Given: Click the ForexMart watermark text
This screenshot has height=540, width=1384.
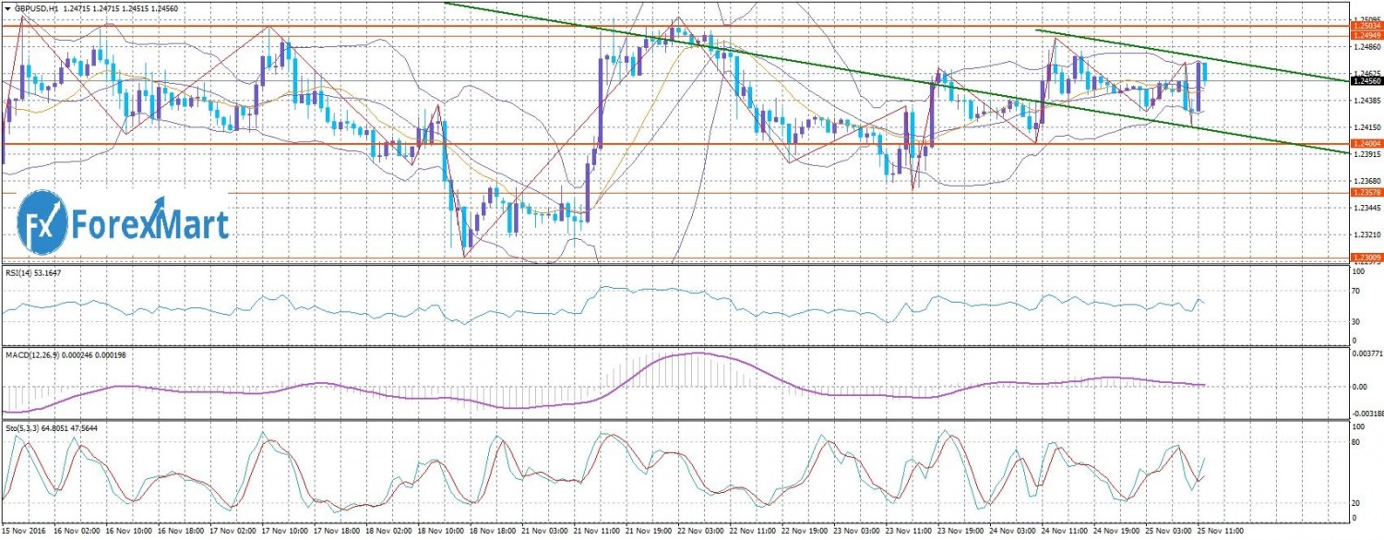Looking at the screenshot, I should [149, 224].
